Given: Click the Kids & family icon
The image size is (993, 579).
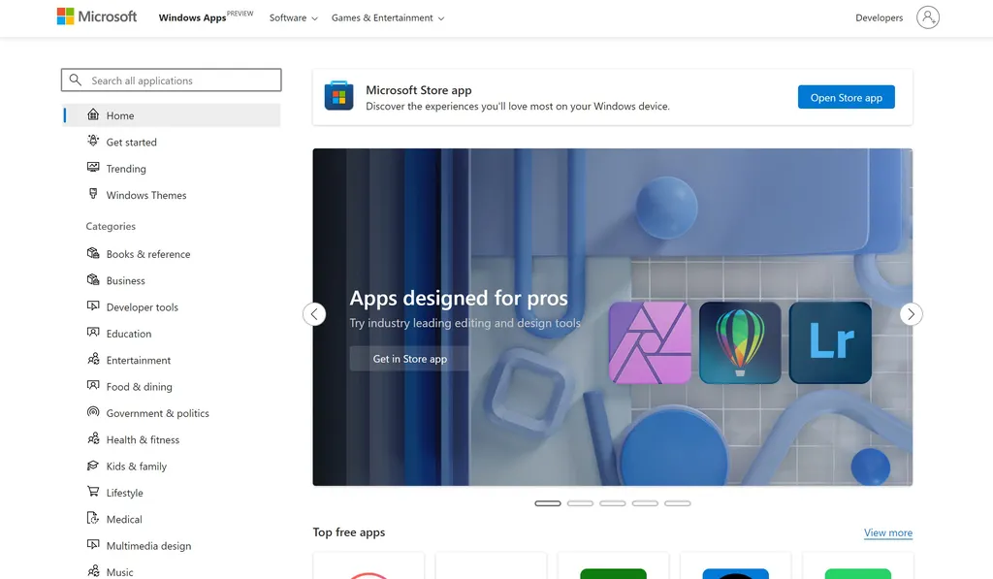Looking at the screenshot, I should (x=93, y=466).
